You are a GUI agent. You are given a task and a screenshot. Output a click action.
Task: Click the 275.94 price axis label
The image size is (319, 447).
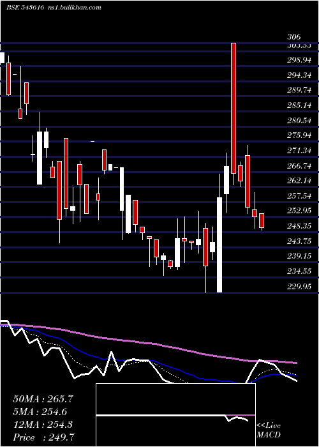(299, 135)
